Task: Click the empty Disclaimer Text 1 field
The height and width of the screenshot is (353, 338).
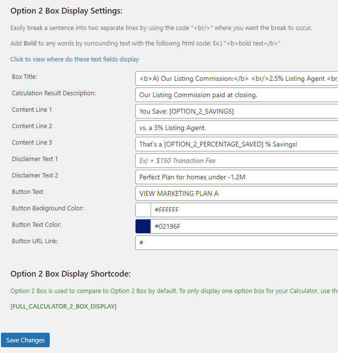Action: pos(237,161)
